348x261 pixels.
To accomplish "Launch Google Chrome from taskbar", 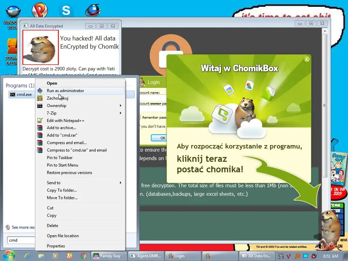I will point(84,256).
